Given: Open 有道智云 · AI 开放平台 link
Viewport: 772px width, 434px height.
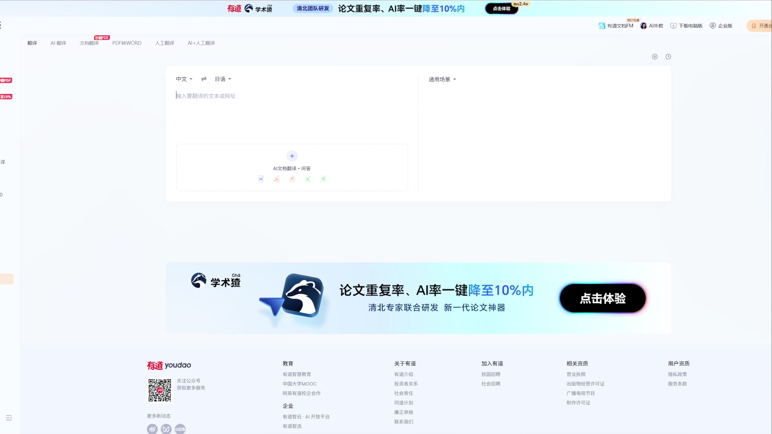Looking at the screenshot, I should 306,416.
